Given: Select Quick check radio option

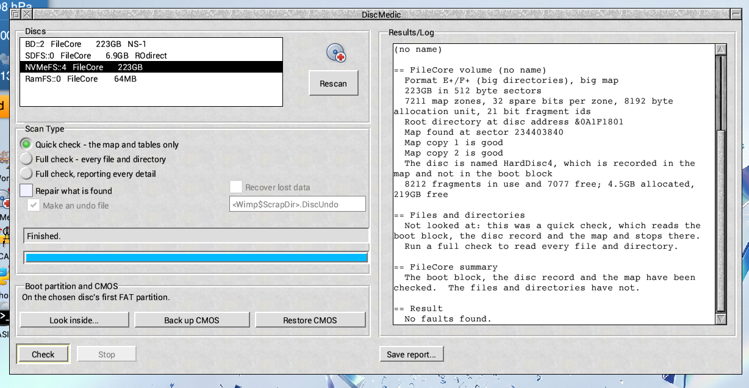Looking at the screenshot, I should coord(26,144).
